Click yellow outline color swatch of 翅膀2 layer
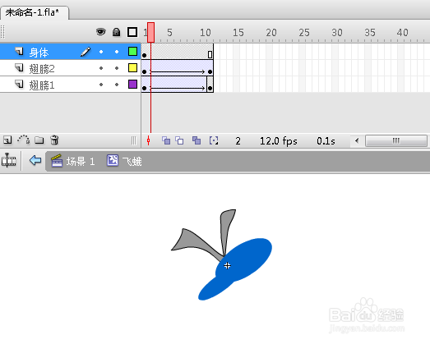Screen dimensions: 430x344 pyautogui.click(x=132, y=67)
